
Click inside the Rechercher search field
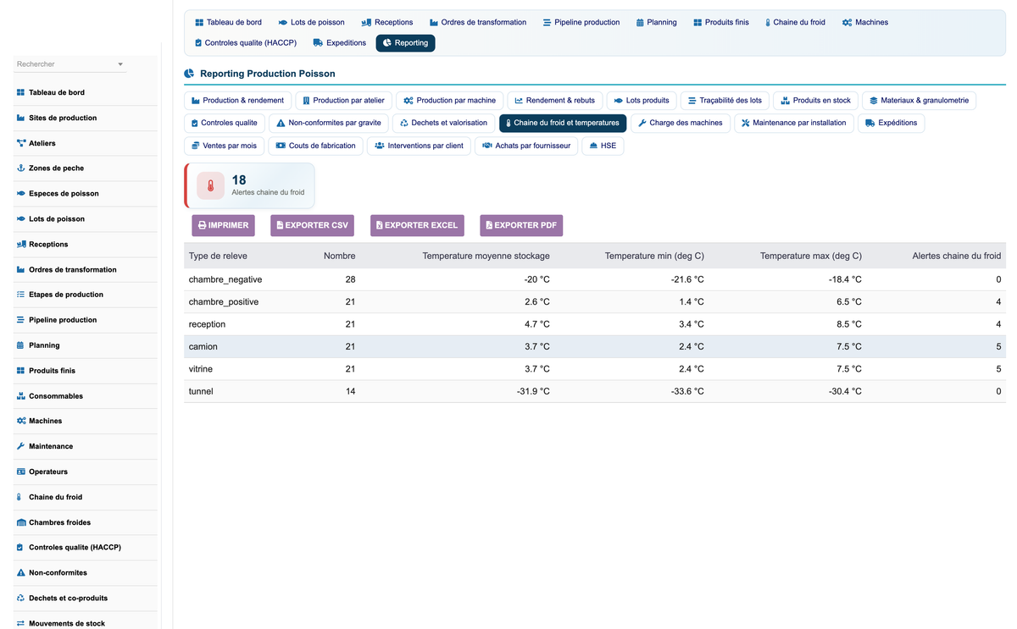[x=68, y=64]
